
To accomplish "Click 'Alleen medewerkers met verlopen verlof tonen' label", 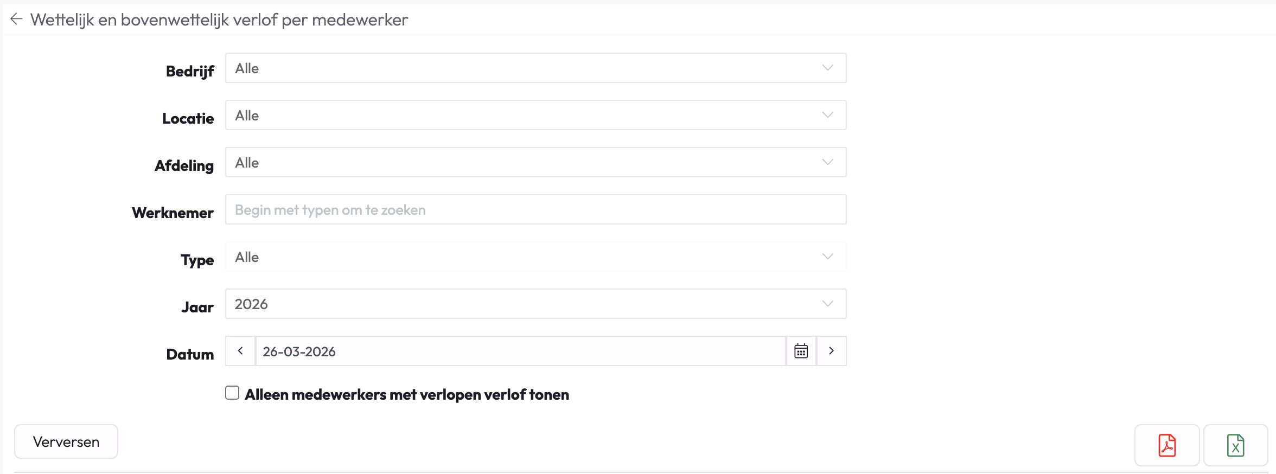I will [x=407, y=395].
